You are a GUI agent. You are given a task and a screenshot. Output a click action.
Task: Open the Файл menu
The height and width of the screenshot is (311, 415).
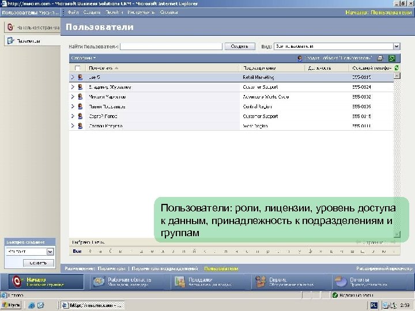[73, 13]
